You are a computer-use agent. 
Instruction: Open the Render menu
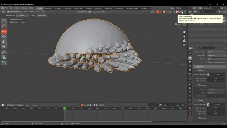point(17,8)
